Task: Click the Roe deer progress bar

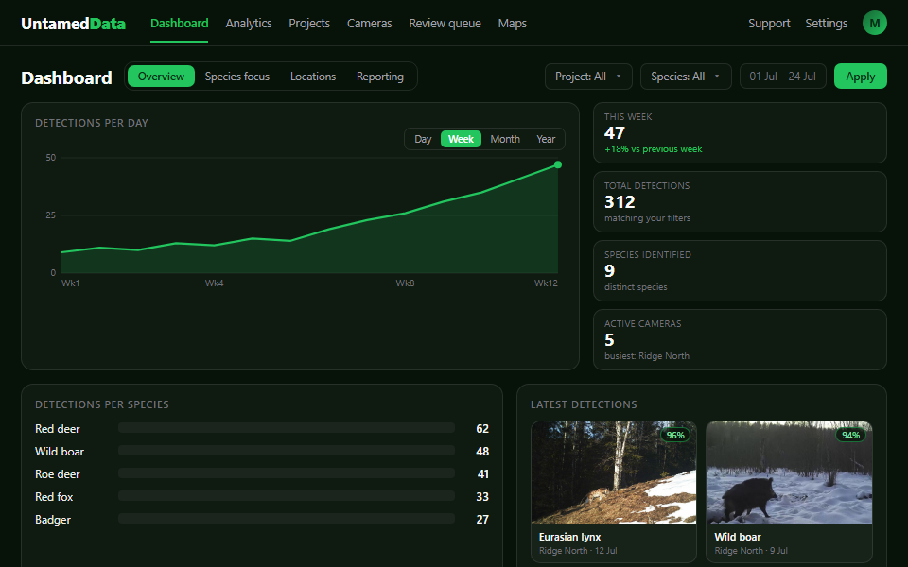Action: 286,473
